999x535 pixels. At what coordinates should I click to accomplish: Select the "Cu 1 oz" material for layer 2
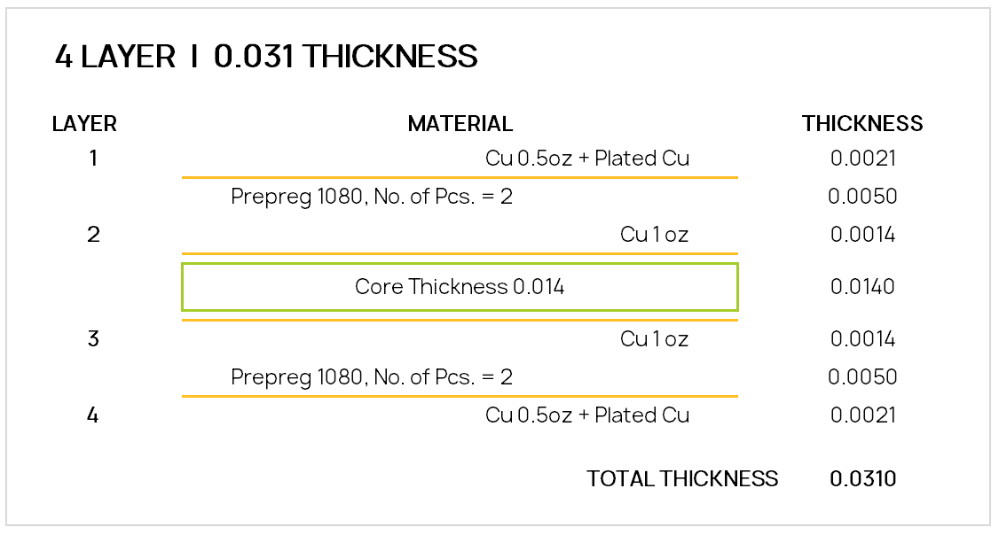click(654, 235)
